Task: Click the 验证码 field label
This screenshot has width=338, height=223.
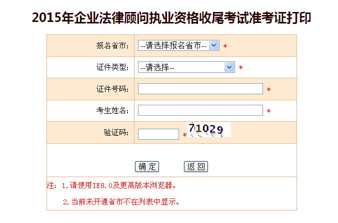Action: [116, 133]
